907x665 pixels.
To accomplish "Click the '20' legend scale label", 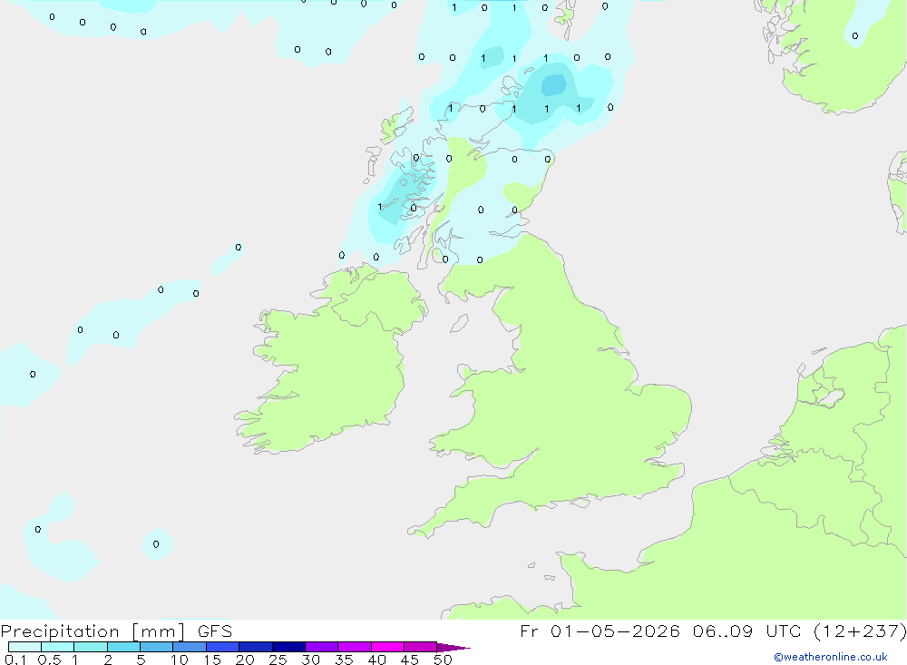I will pyautogui.click(x=245, y=660).
